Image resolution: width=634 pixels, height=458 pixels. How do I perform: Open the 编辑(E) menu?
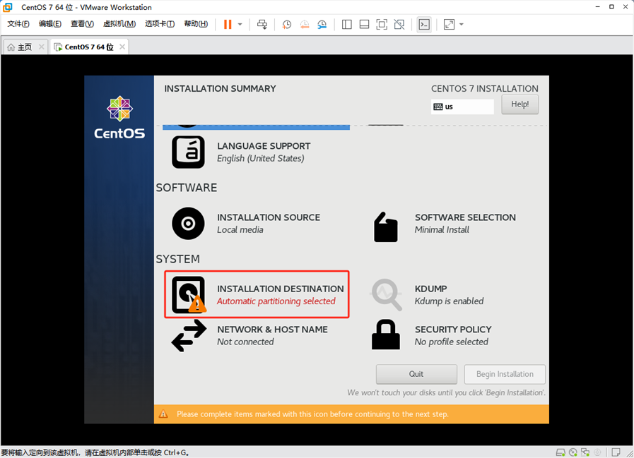[49, 24]
